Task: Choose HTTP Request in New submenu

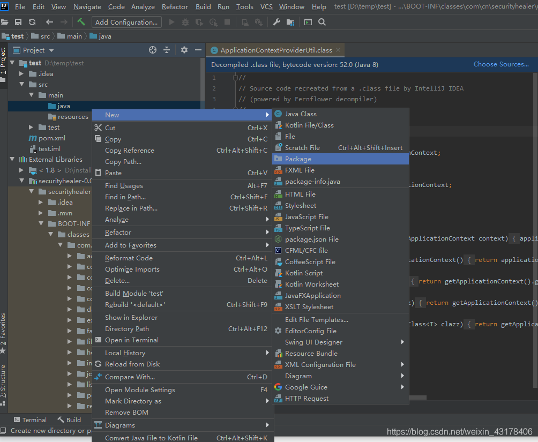Action: (x=340, y=399)
